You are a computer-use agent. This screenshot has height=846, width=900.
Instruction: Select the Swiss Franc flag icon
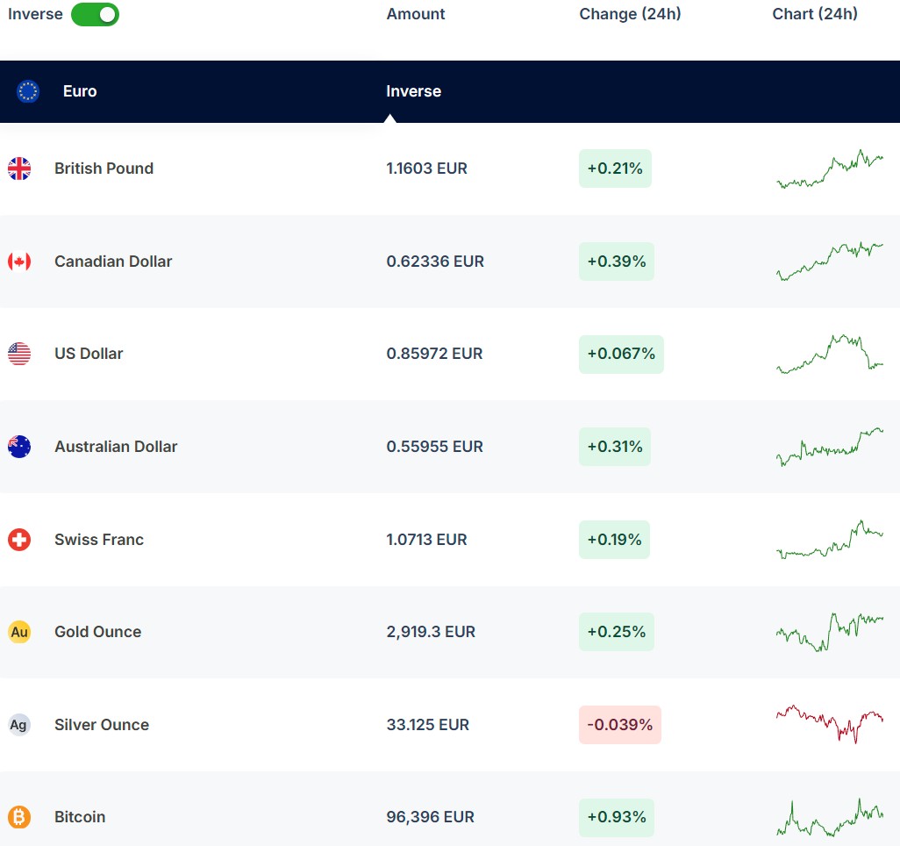[x=19, y=540]
